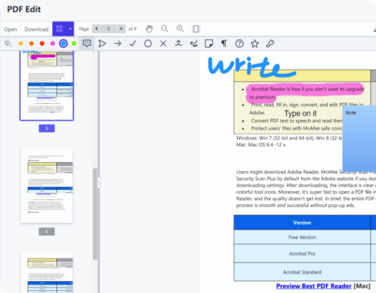This screenshot has height=293, width=376.
Task: Click the 'Version' table header
Action: pos(302,223)
